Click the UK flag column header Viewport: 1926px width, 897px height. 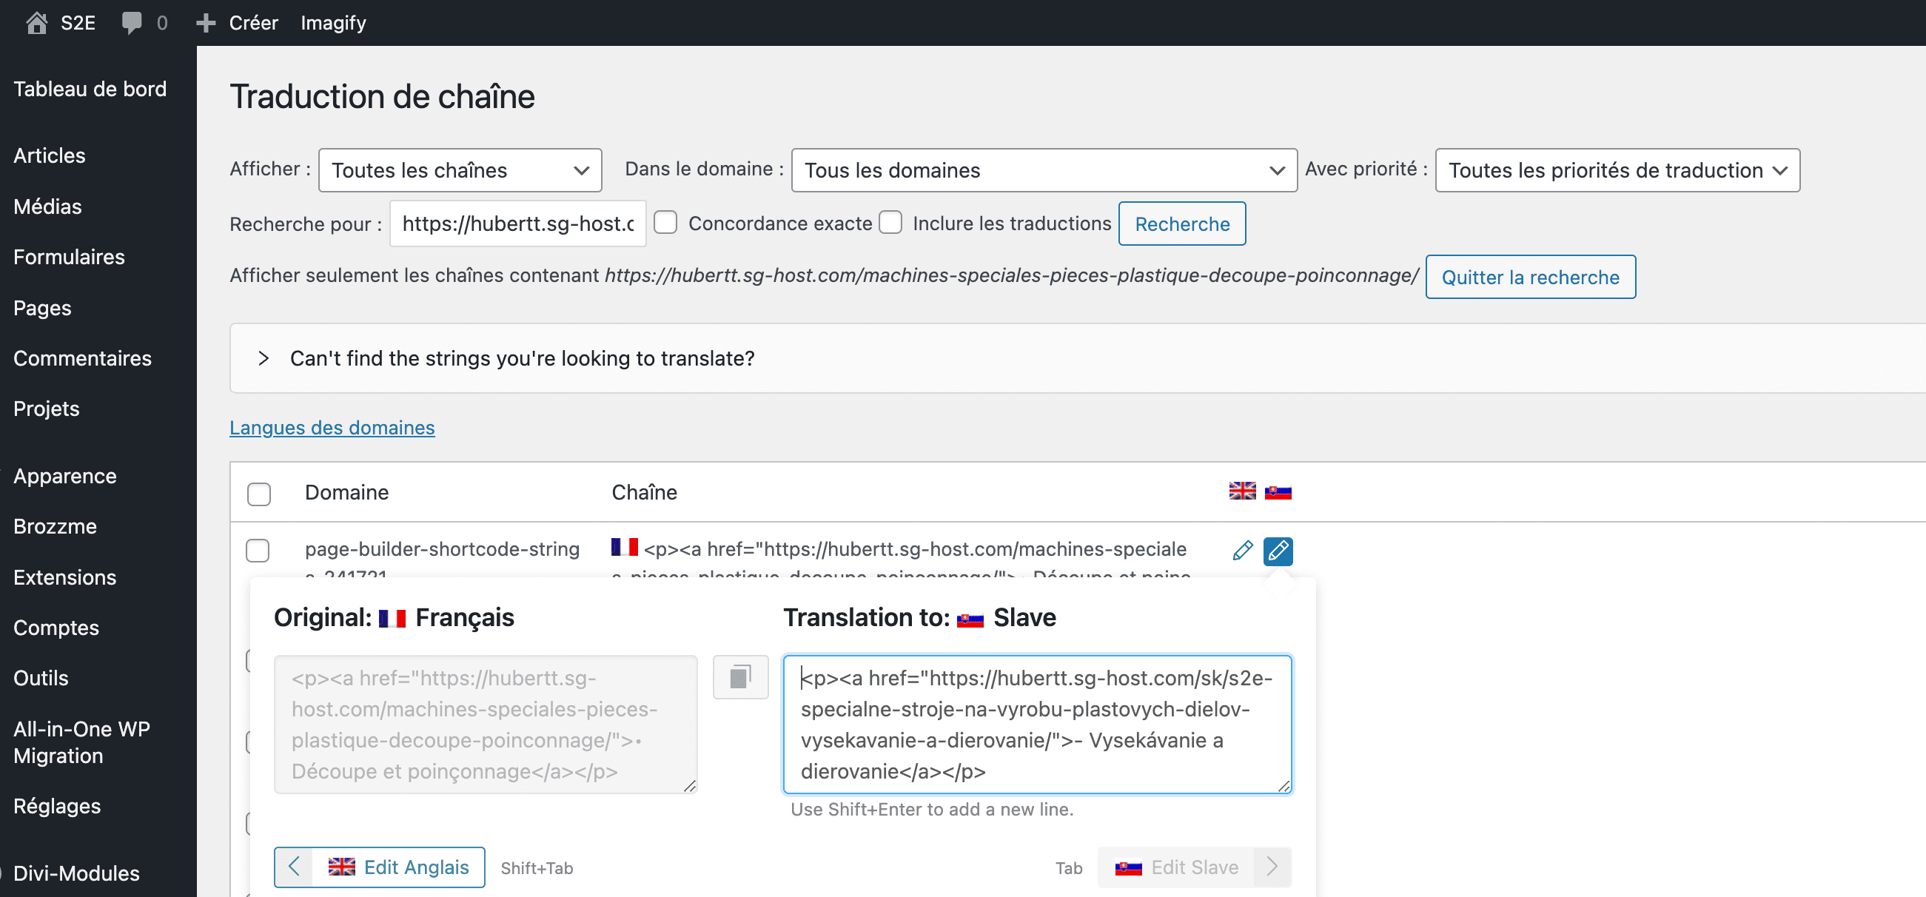click(x=1242, y=491)
